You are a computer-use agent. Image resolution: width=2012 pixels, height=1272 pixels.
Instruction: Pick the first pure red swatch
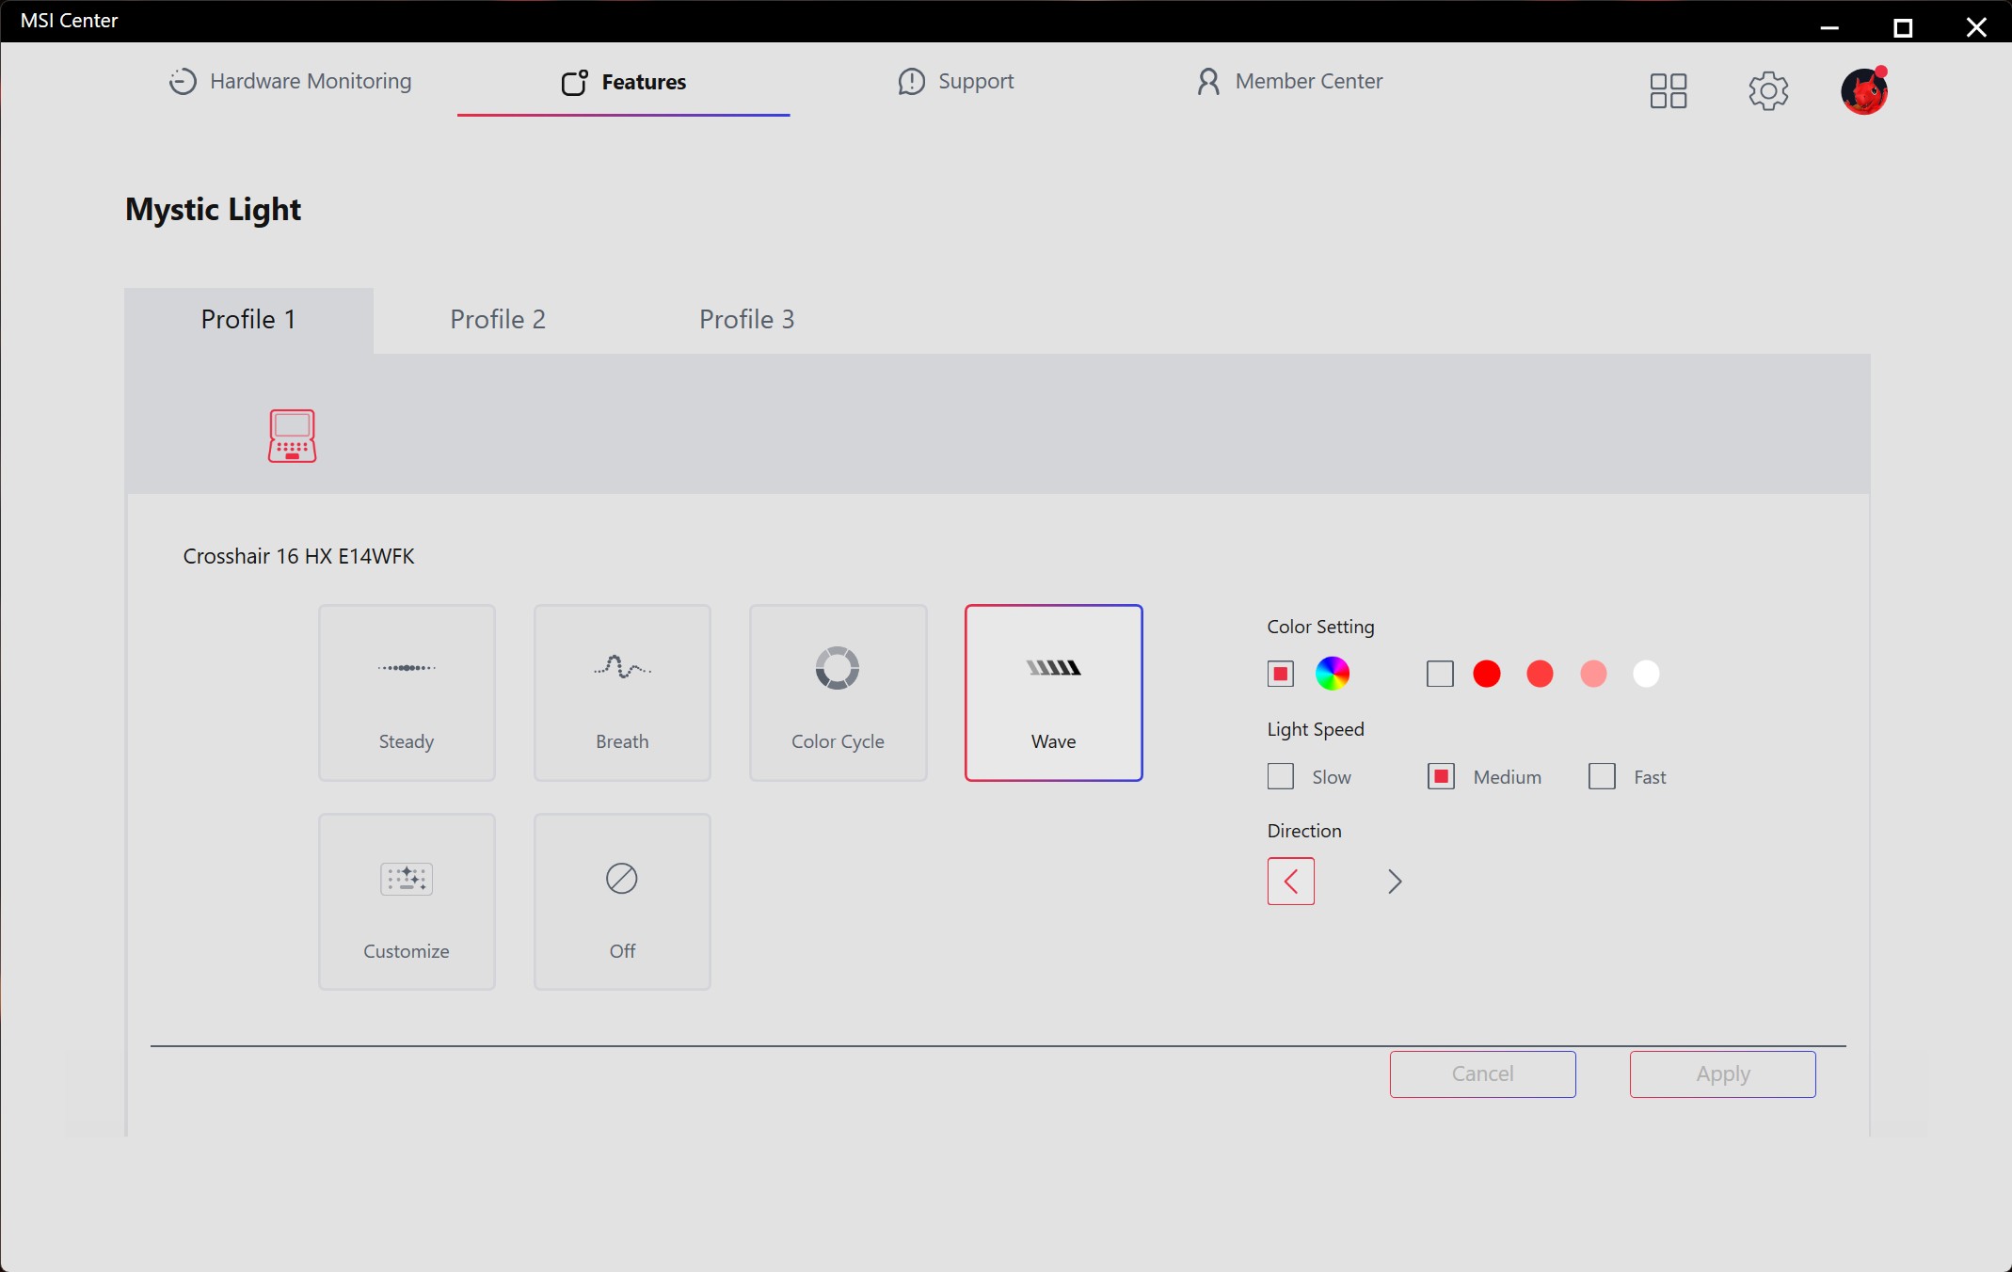(x=1486, y=674)
